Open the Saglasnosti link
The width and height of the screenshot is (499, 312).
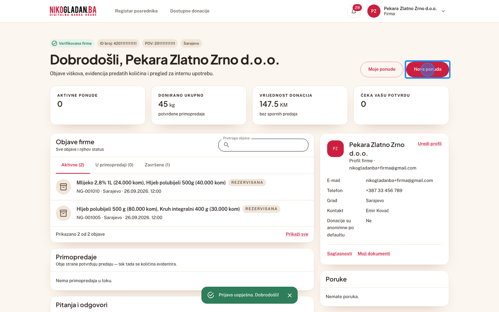click(x=340, y=254)
